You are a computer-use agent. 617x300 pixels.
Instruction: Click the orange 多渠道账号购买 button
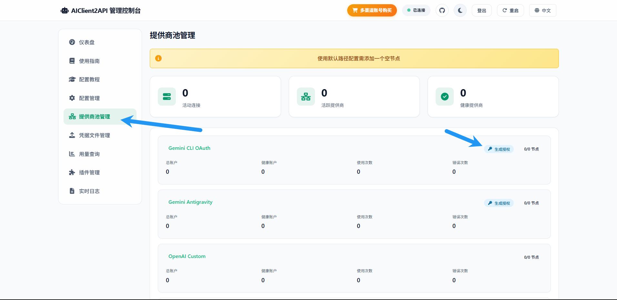tap(372, 10)
